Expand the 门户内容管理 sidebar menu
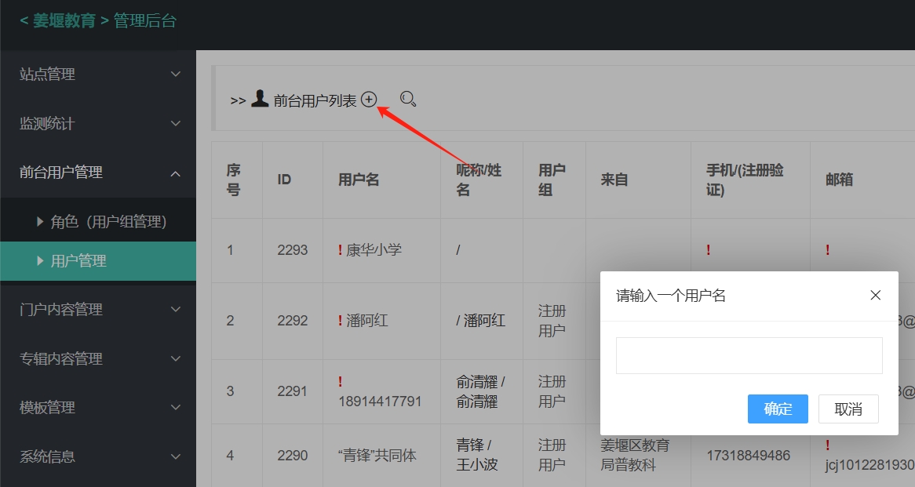 tap(98, 309)
